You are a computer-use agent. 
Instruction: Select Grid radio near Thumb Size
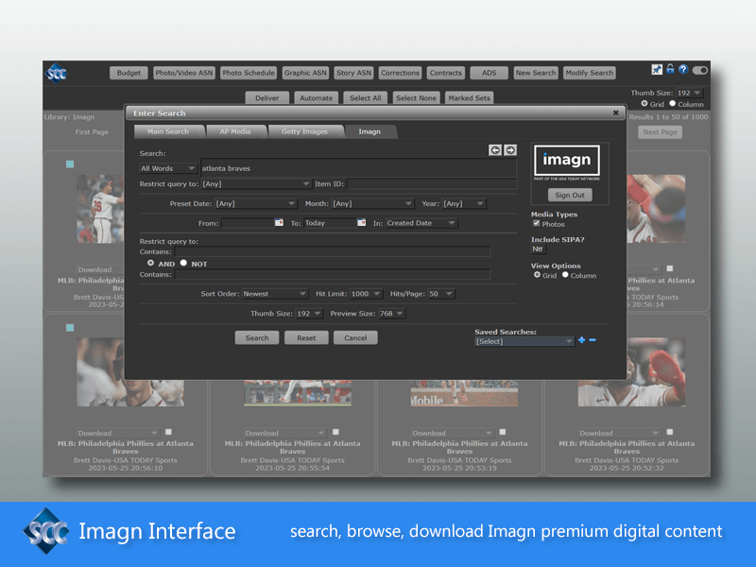[644, 104]
